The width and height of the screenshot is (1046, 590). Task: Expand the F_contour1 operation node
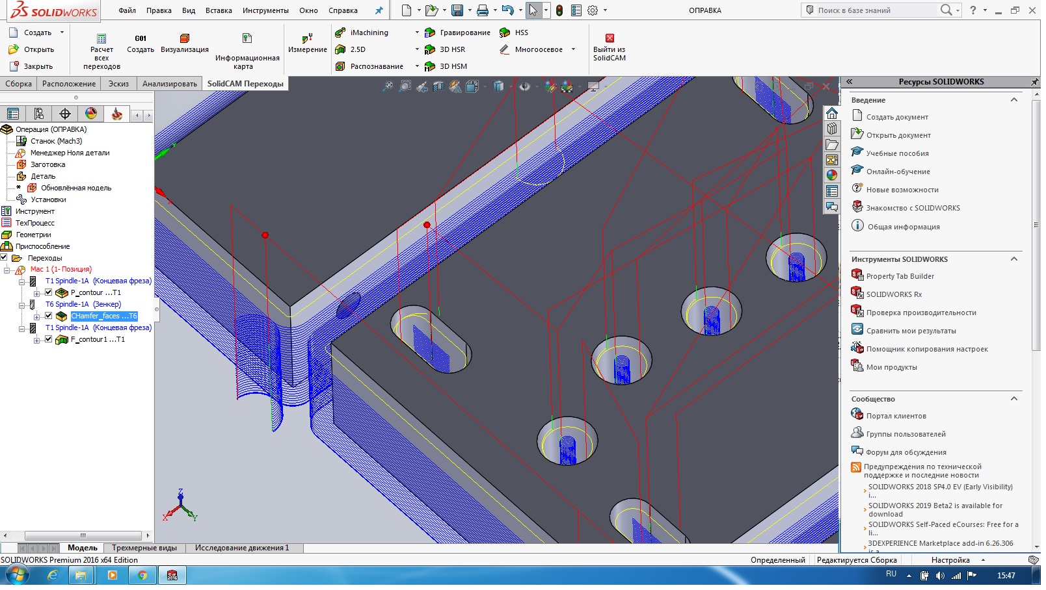point(37,340)
